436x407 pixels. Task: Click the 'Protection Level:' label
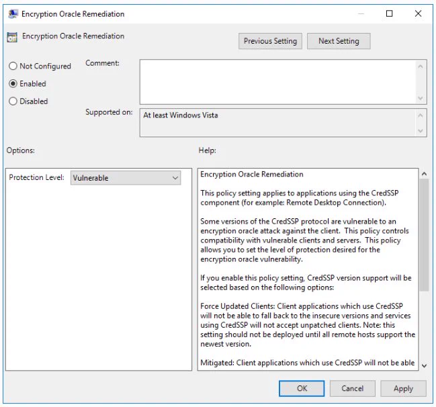click(x=36, y=177)
